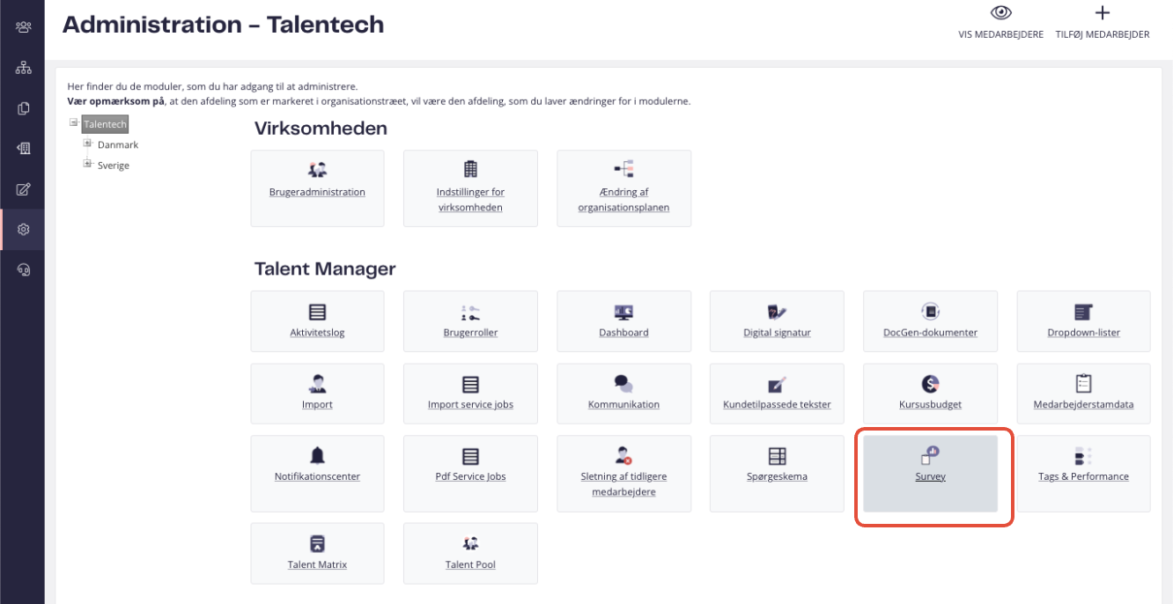Collapse the Talentech root node
Image resolution: width=1173 pixels, height=604 pixels.
(74, 123)
